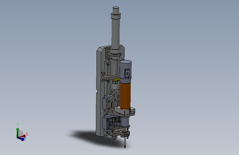Select the rectangular switch on the screwdriver cap
Viewport: 239px width, 155px height.
point(127,73)
